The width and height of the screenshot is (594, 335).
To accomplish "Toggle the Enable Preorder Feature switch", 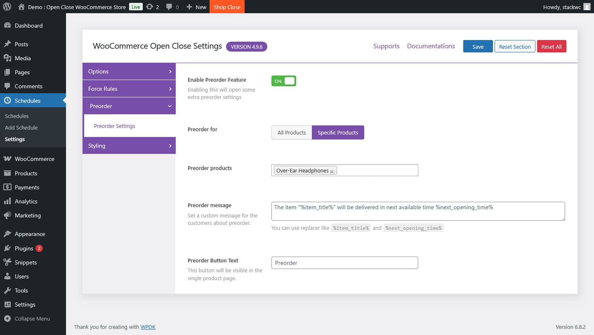I will (284, 81).
